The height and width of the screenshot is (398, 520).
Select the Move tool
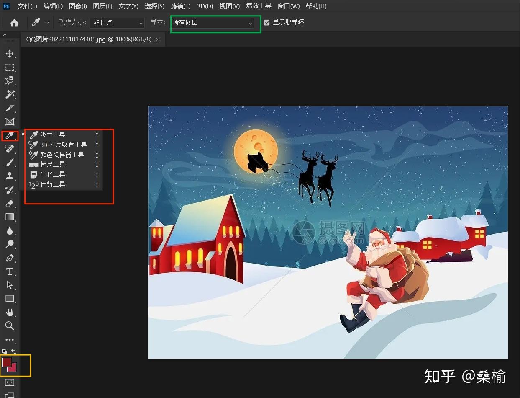tap(10, 54)
